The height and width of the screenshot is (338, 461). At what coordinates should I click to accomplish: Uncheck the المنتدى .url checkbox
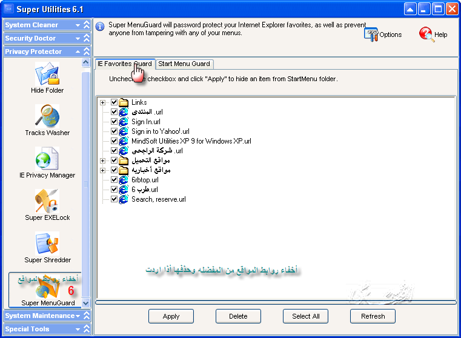114,112
